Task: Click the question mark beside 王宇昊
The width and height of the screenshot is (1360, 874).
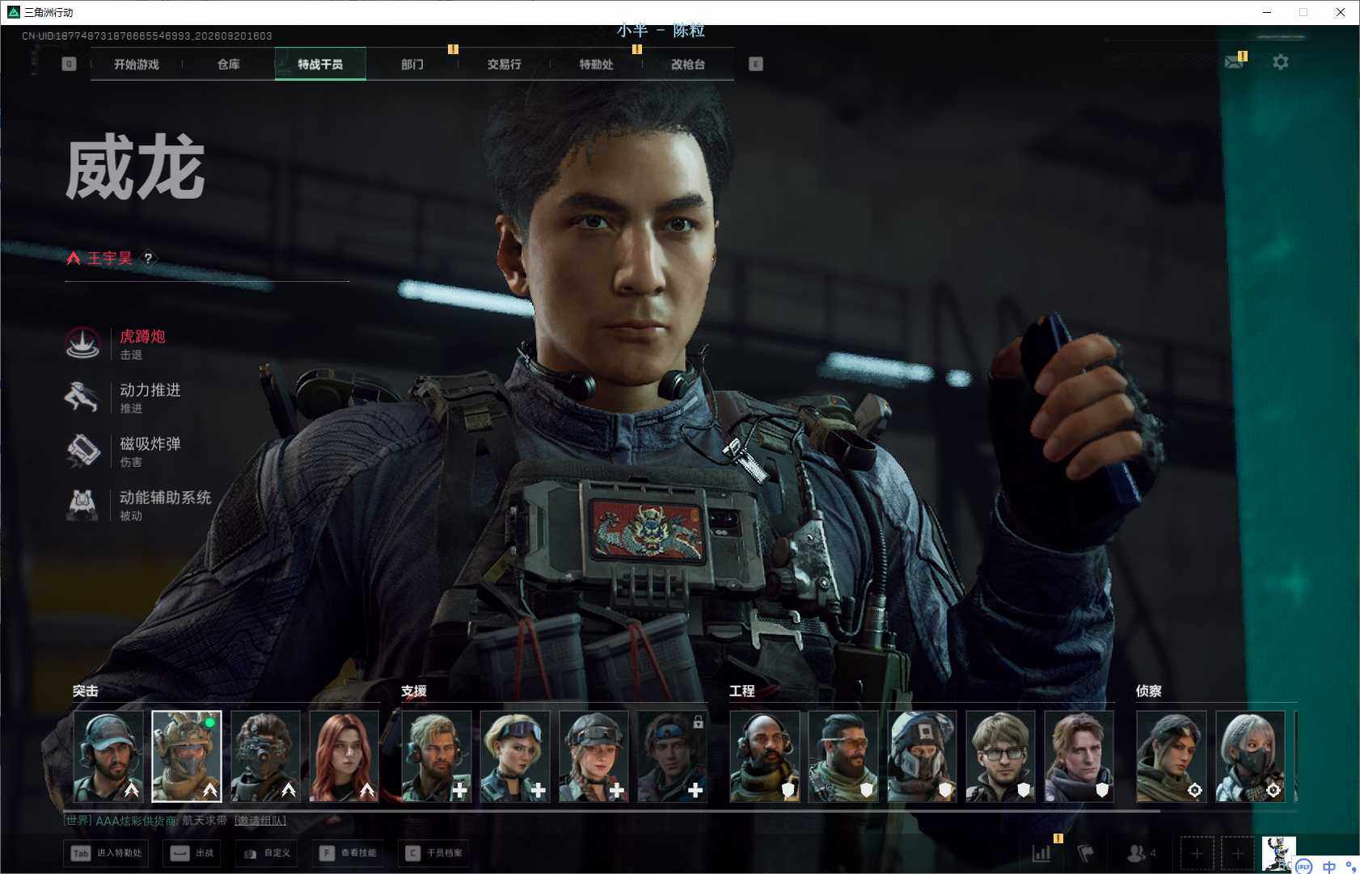Action: pos(148,258)
